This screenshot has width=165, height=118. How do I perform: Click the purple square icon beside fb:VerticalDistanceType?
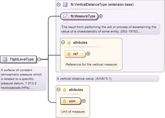coord(65,4)
